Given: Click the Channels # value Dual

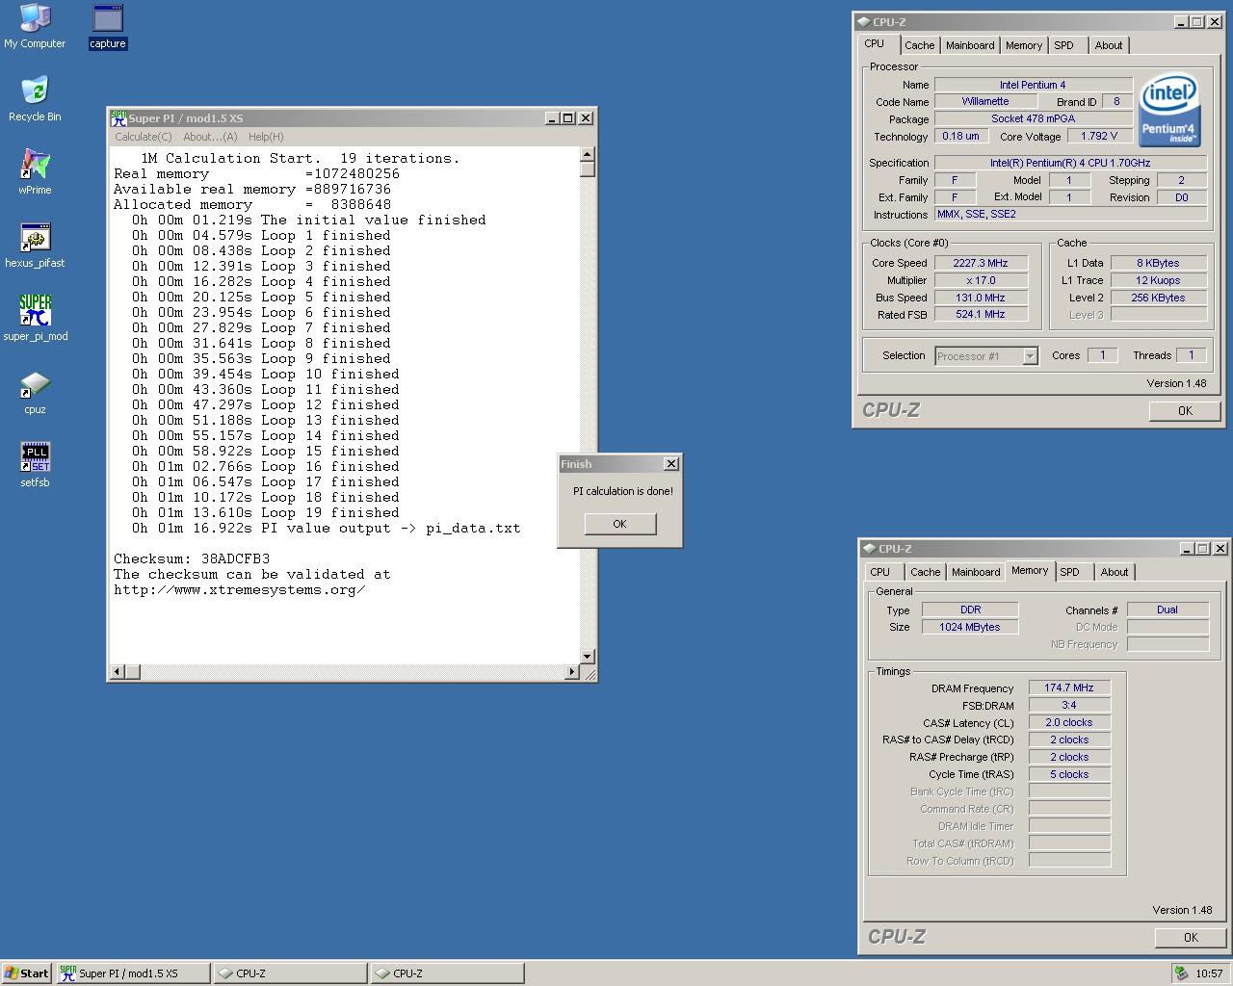Looking at the screenshot, I should click(1167, 610).
